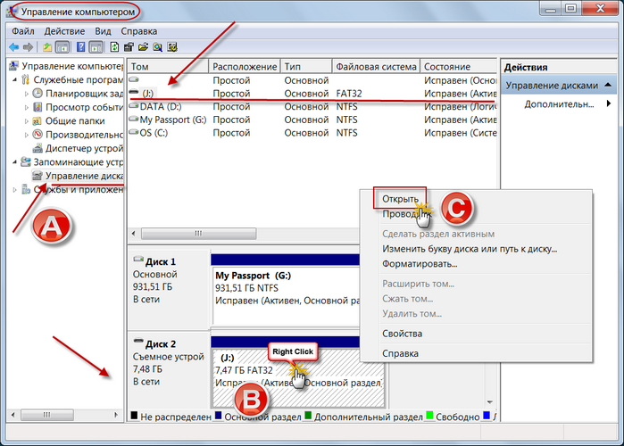Viewport: 624px width, 446px height.
Task: Click the Properties settings toolbar icon
Action: (129, 47)
